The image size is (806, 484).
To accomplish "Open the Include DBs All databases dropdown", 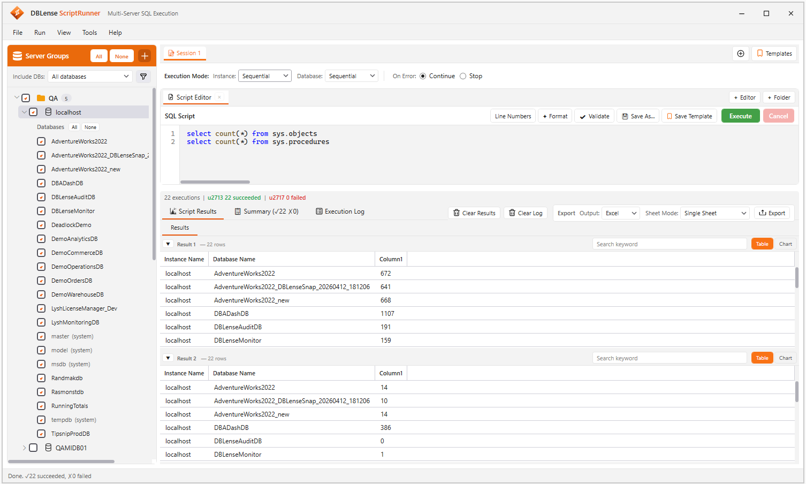I will tap(90, 77).
